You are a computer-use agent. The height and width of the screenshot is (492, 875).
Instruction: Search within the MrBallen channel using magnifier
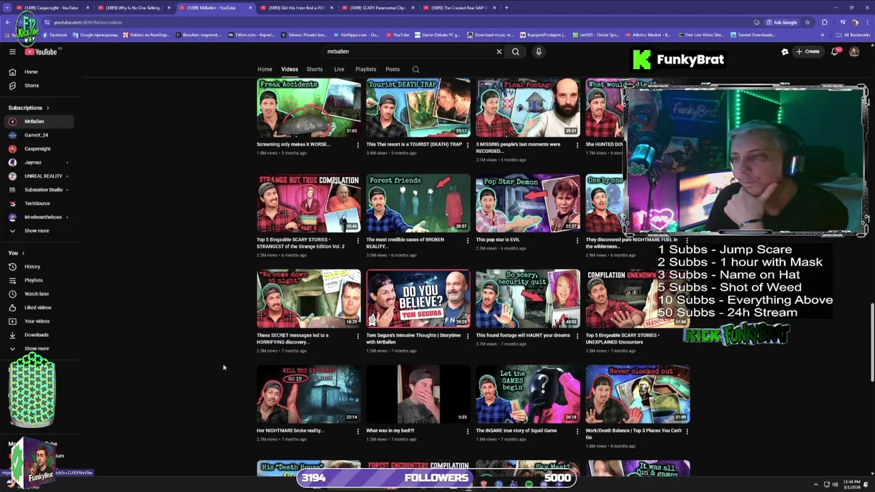click(416, 69)
